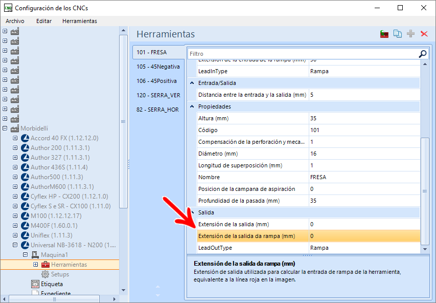The width and height of the screenshot is (436, 303).
Task: Click the Accord 40 FX machine icon
Action: (25, 138)
